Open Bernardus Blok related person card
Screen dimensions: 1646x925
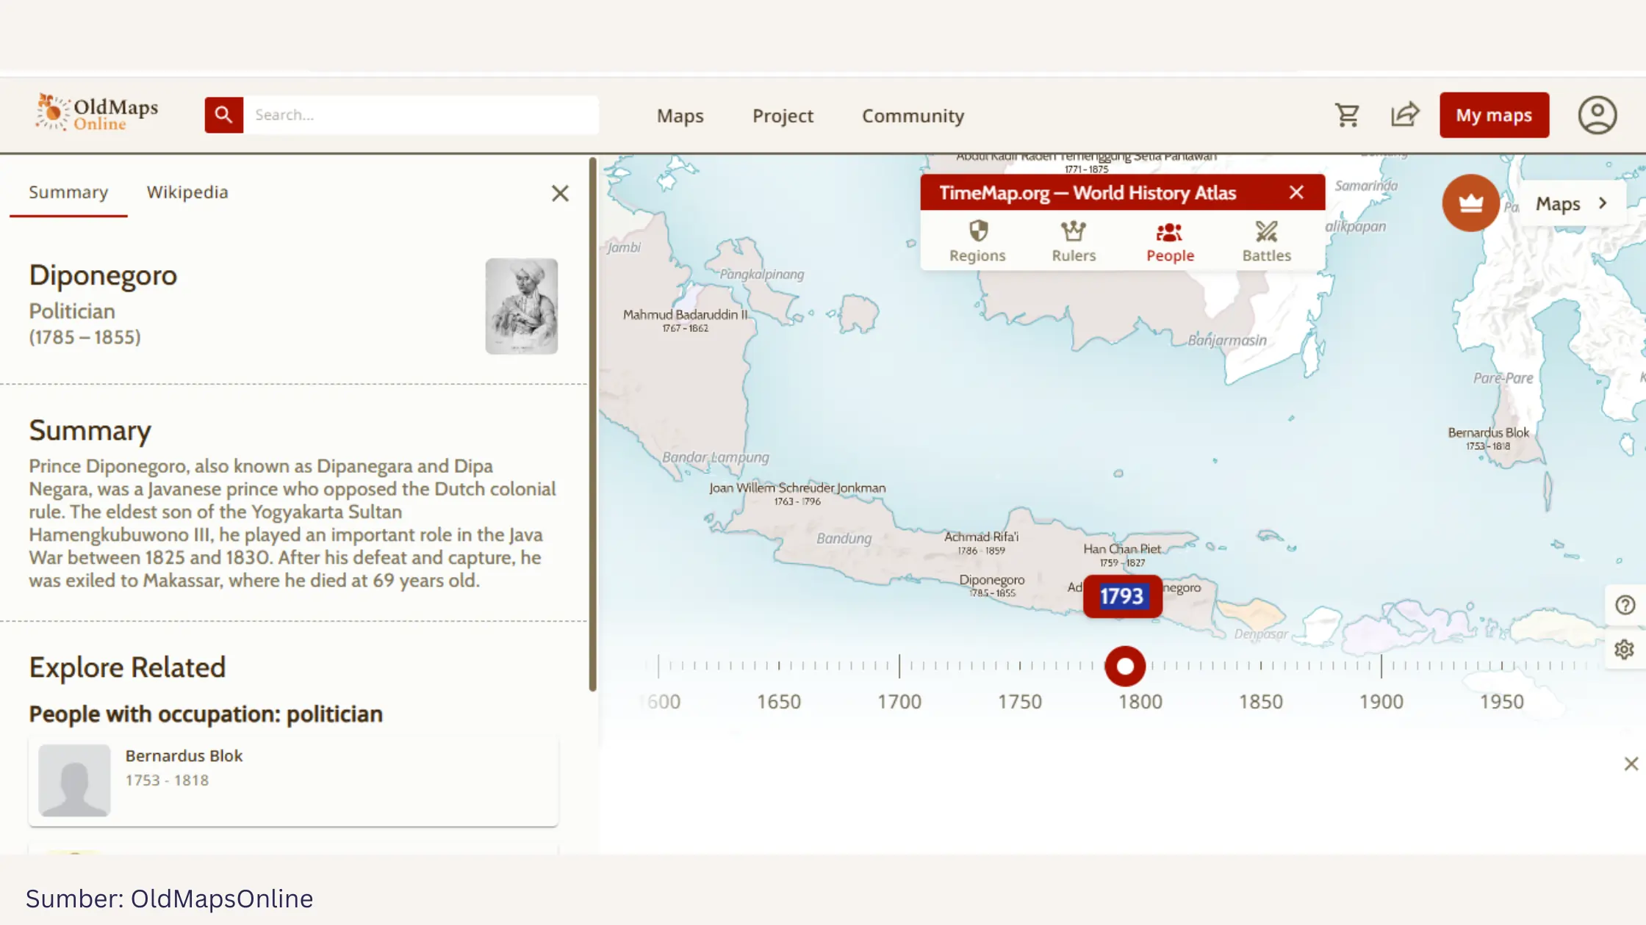click(x=293, y=780)
